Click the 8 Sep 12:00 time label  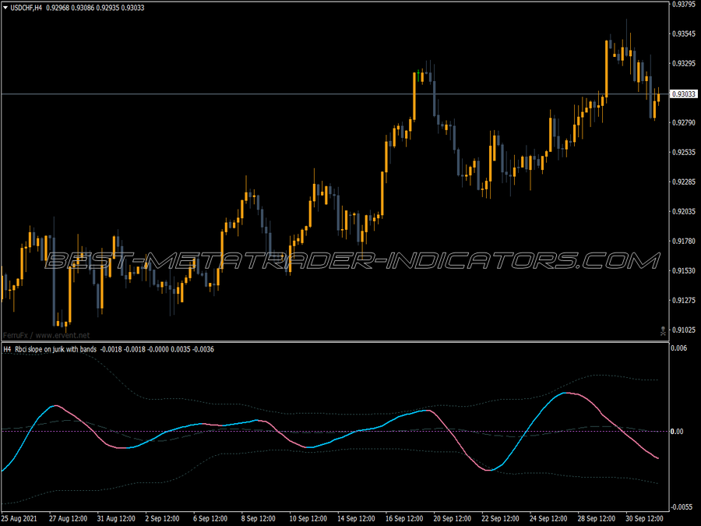pyautogui.click(x=259, y=519)
